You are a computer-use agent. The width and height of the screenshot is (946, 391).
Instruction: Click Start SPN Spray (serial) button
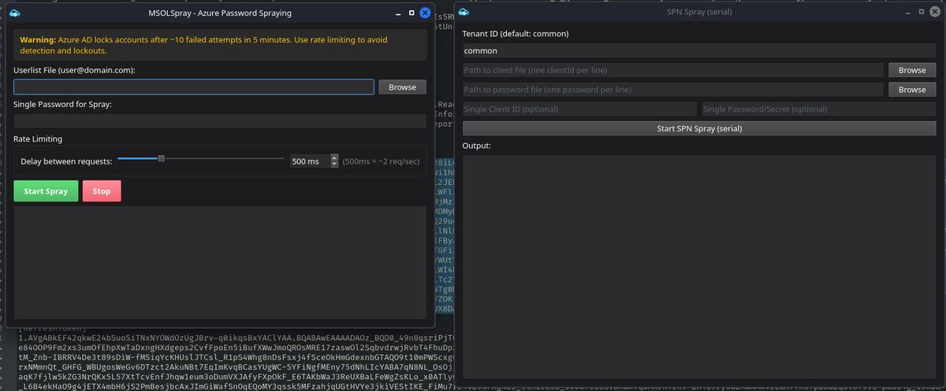(x=699, y=128)
